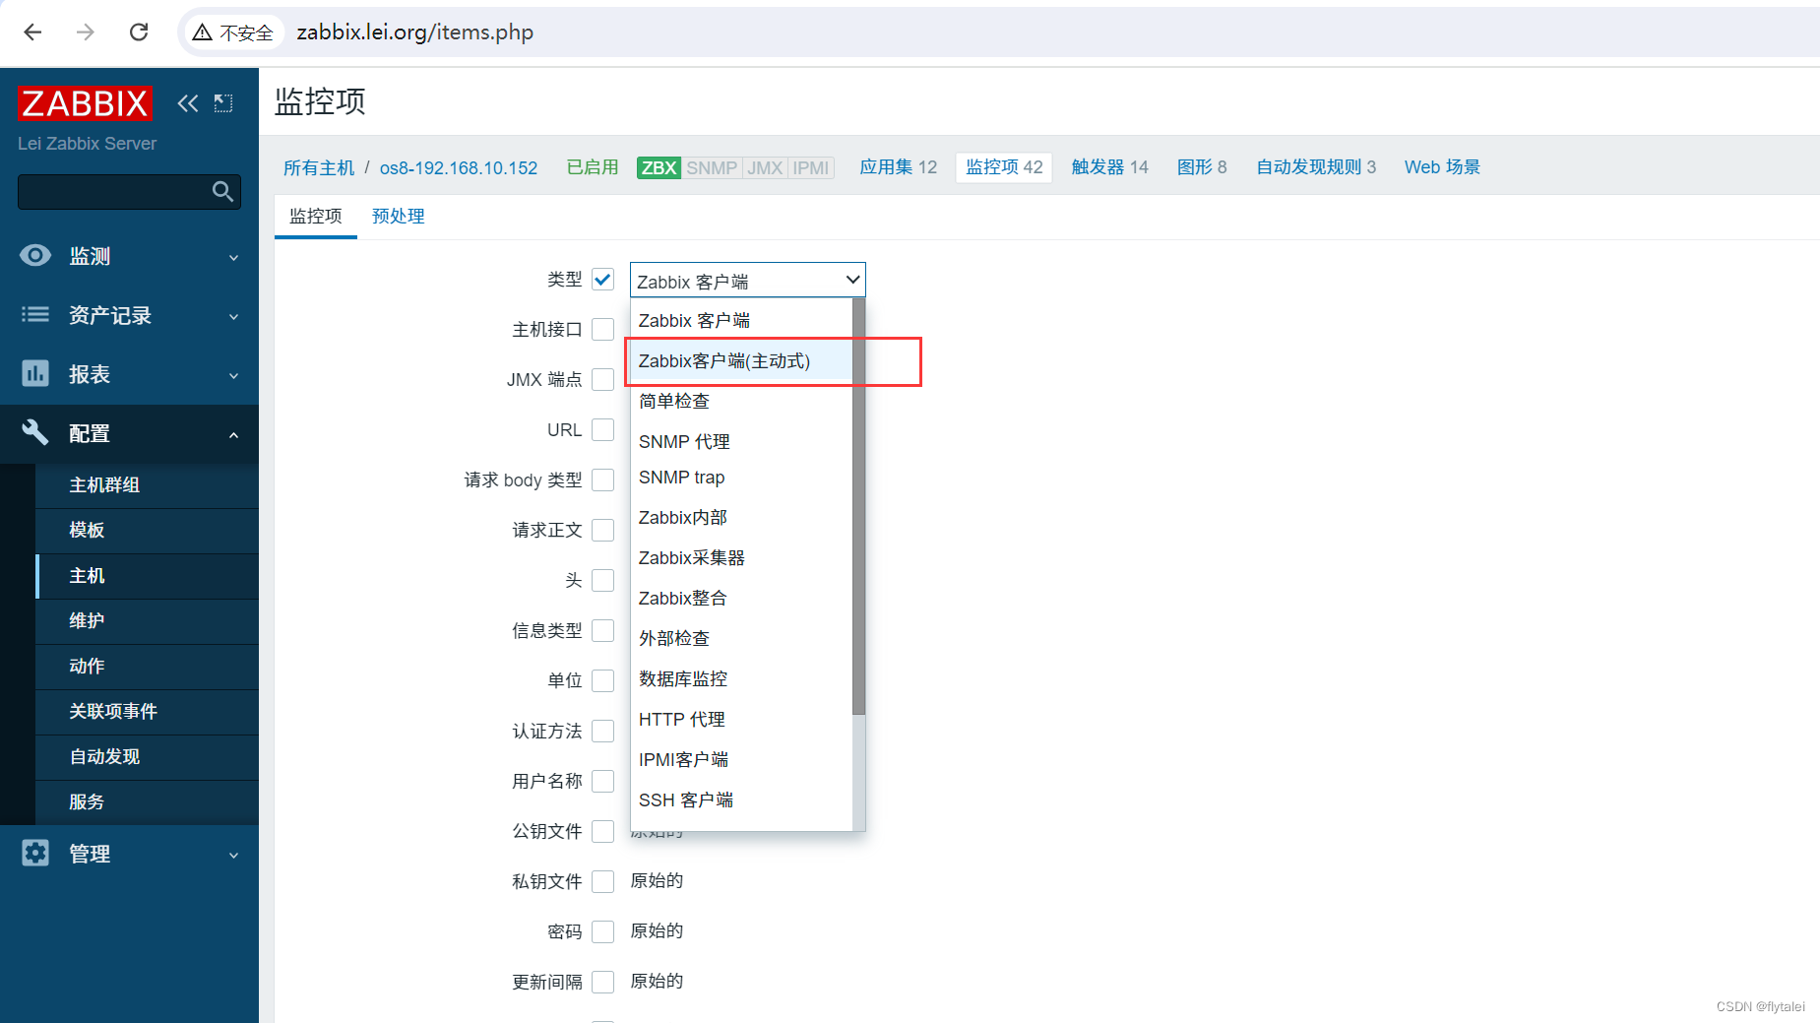
Task: Expand the 监测 menu chevron
Action: pyautogui.click(x=233, y=258)
